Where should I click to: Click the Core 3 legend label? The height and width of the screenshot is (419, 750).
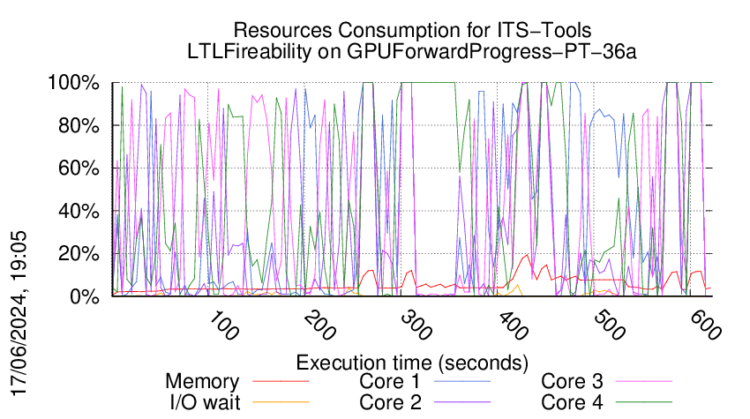pos(572,382)
